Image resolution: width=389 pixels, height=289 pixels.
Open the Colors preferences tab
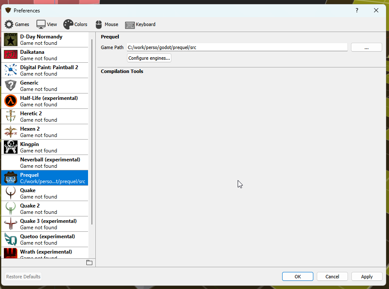pos(75,24)
